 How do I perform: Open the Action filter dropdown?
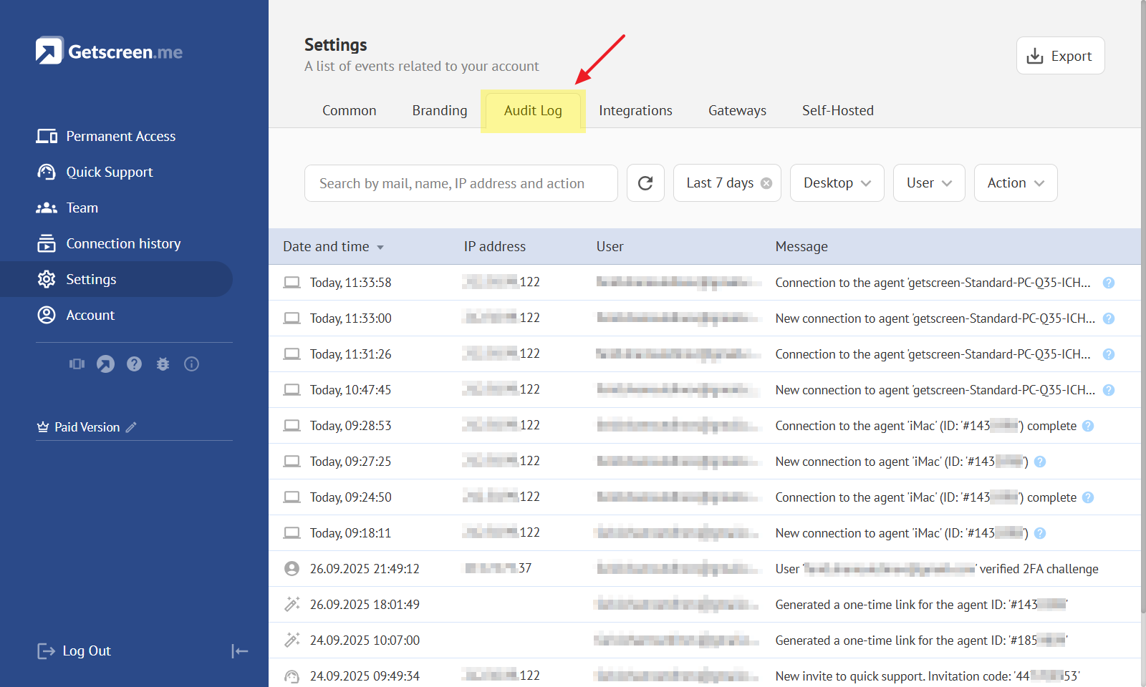pos(1015,183)
